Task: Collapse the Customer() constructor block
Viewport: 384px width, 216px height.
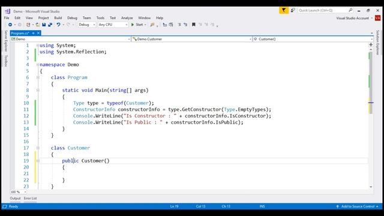Action: [x=38, y=161]
